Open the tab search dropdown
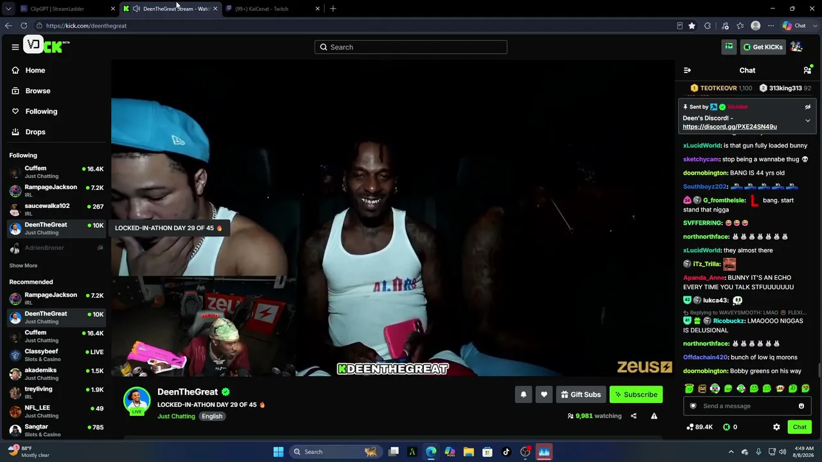 8,9
